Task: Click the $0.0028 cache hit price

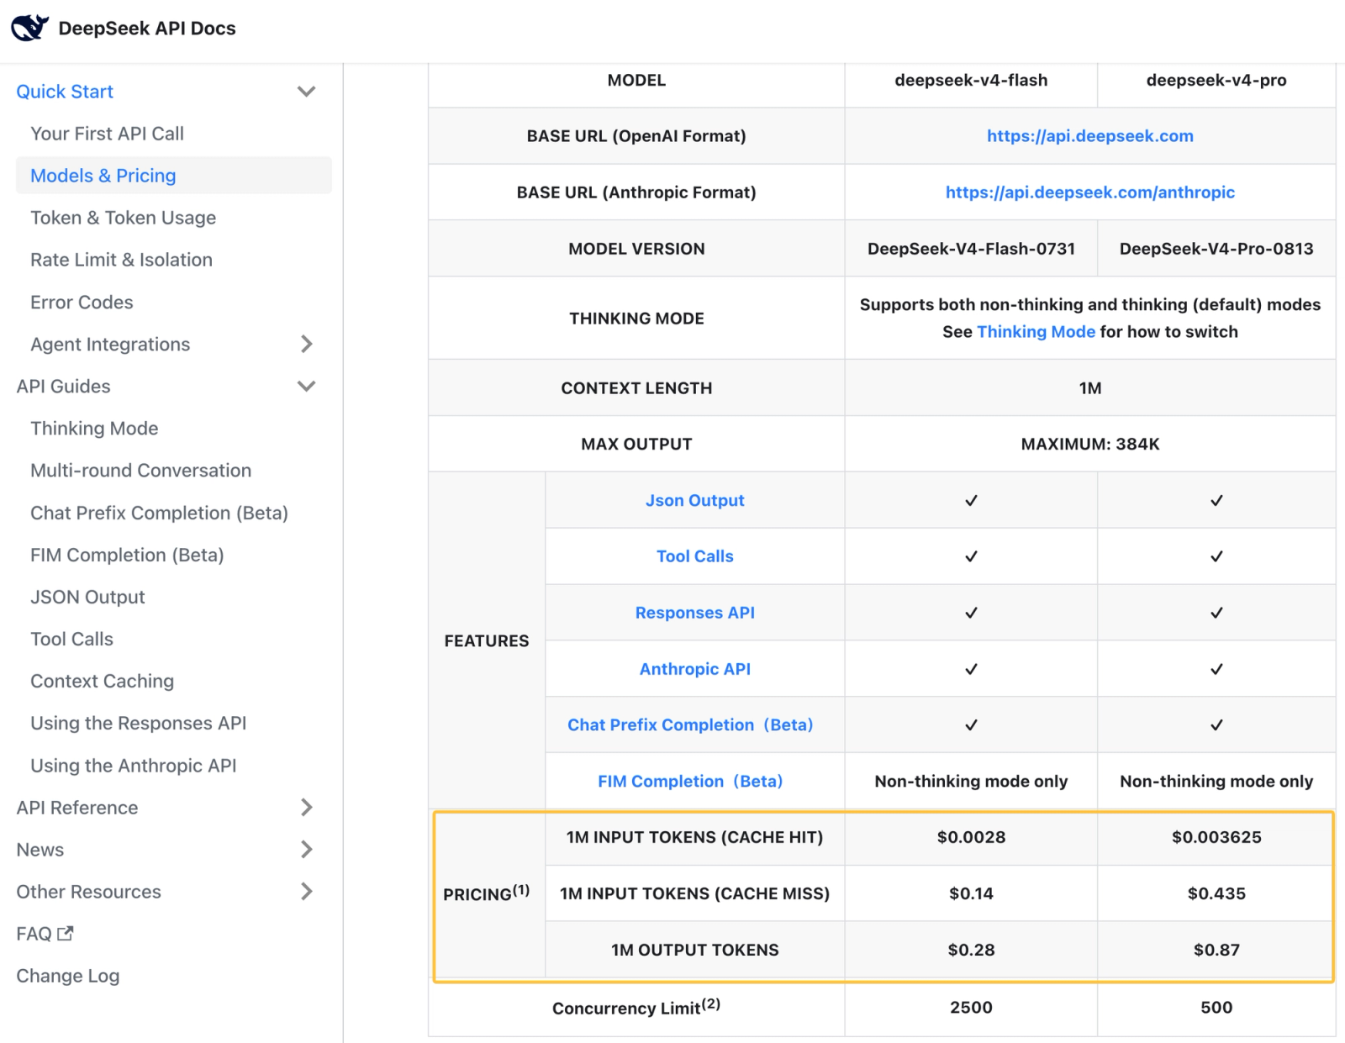Action: coord(971,836)
